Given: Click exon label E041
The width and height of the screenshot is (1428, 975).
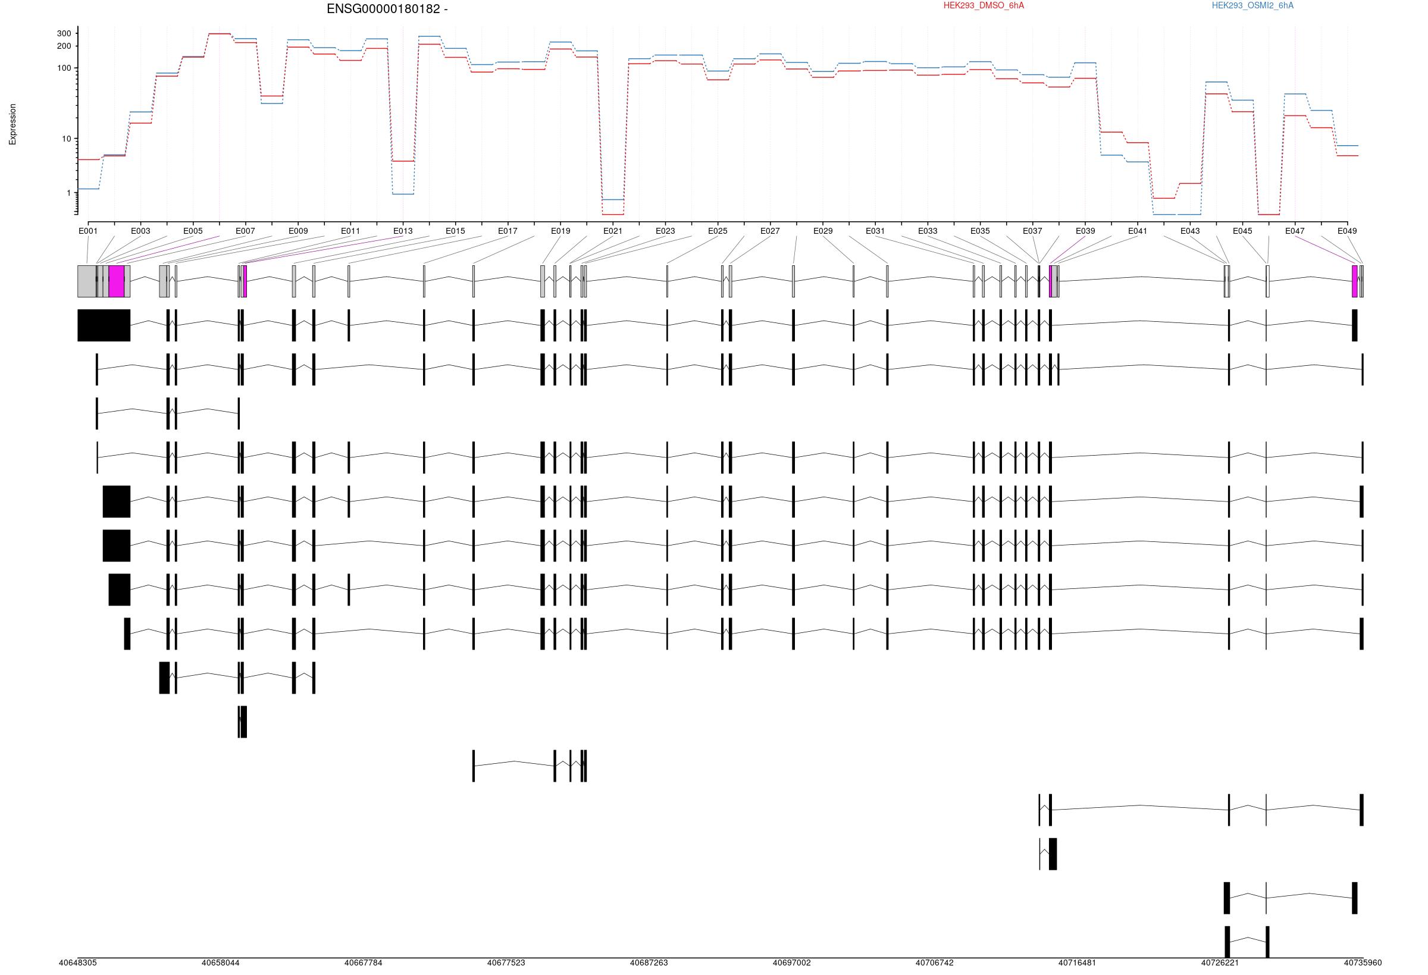Looking at the screenshot, I should (x=1138, y=231).
